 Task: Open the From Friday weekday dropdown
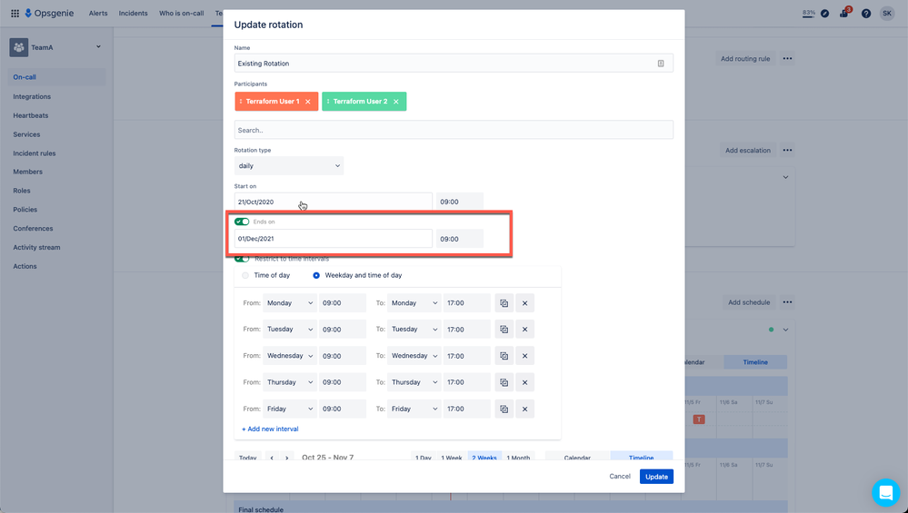(x=290, y=409)
